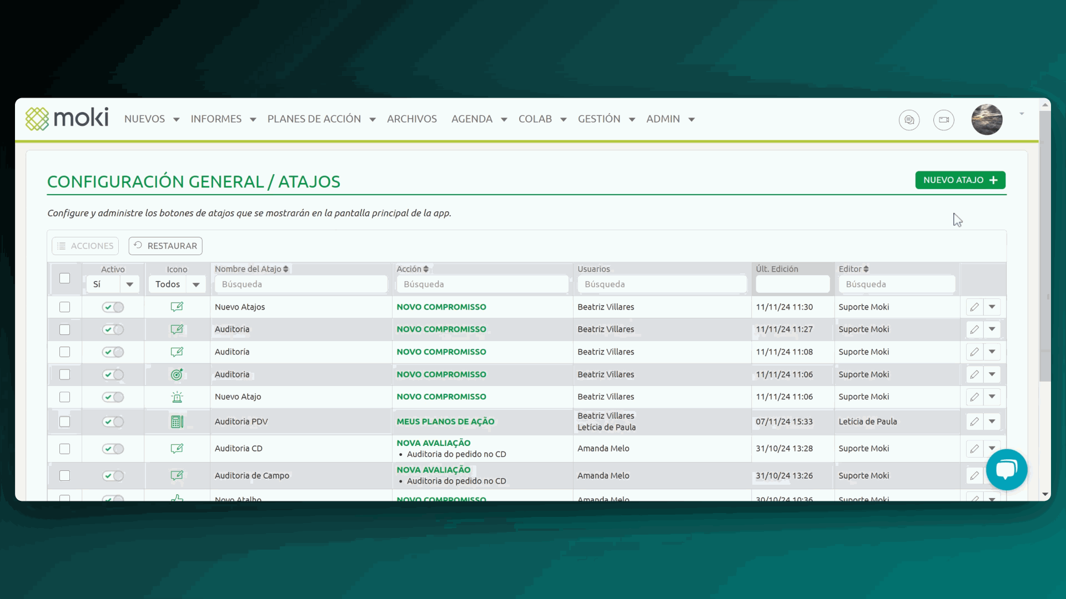Tick the select-all checkbox in table header
The width and height of the screenshot is (1066, 599).
(x=65, y=278)
